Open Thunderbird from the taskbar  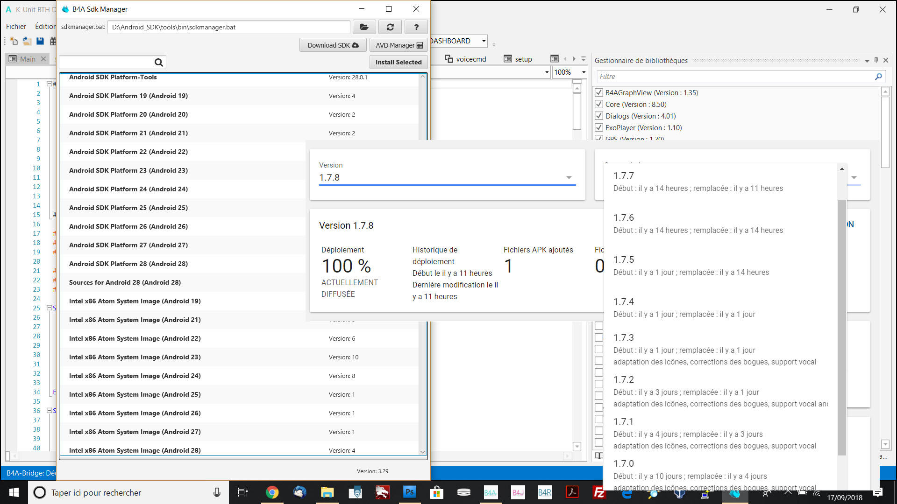[x=299, y=492]
